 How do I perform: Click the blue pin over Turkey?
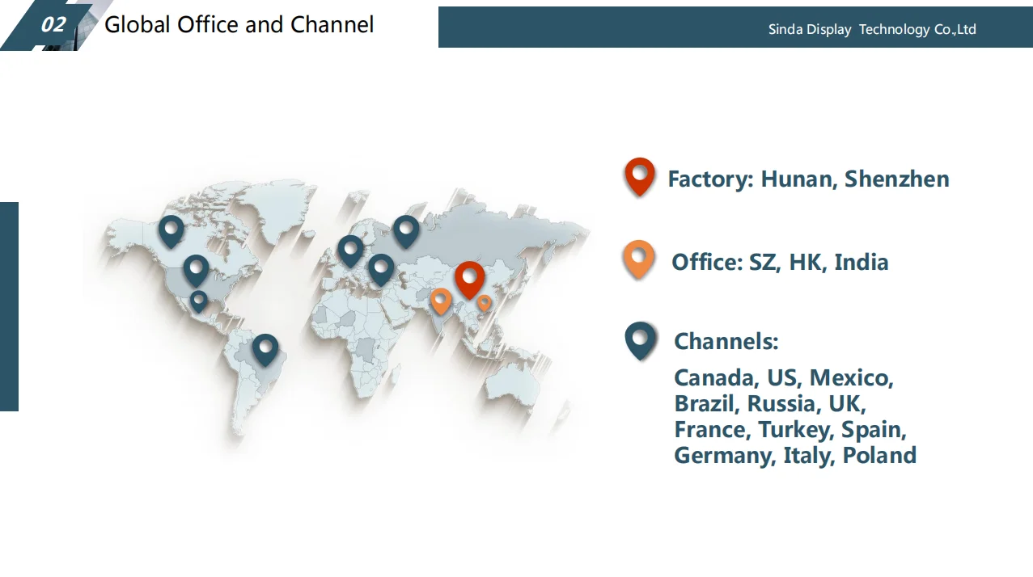tap(381, 267)
